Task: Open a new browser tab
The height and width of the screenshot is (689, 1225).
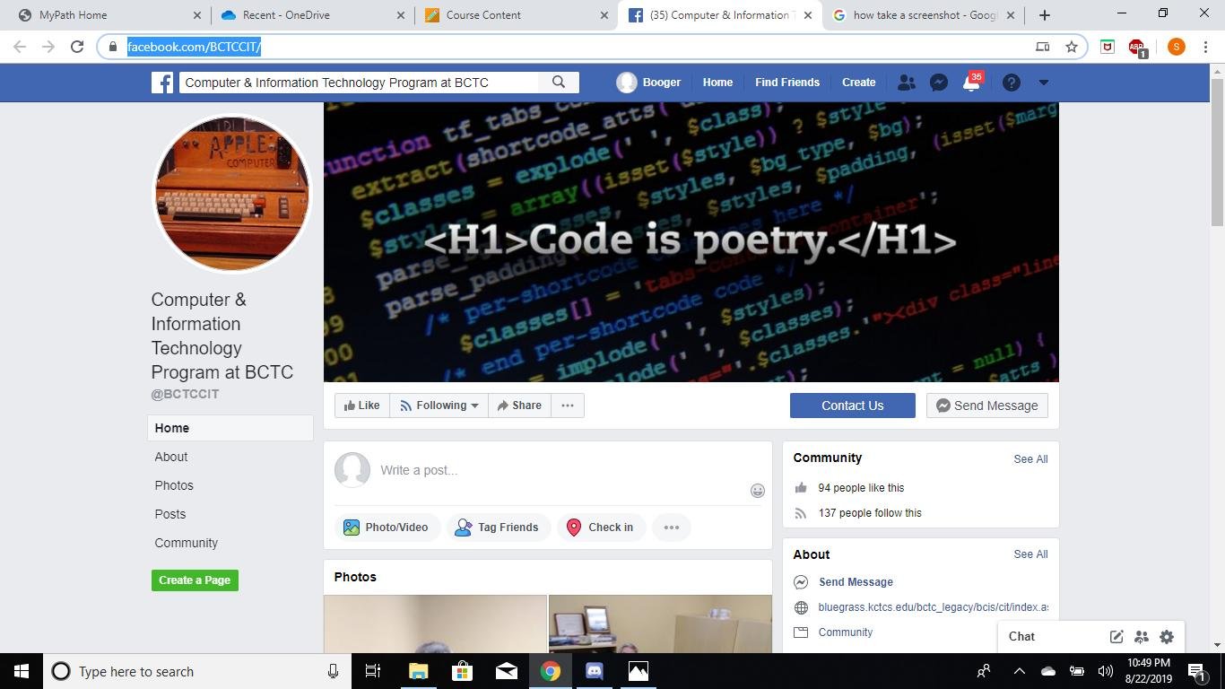Action: [x=1045, y=15]
